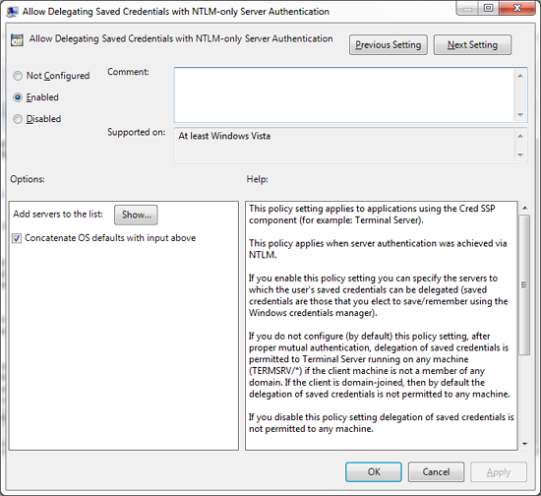Click the policy setting icon beside heading

click(17, 40)
